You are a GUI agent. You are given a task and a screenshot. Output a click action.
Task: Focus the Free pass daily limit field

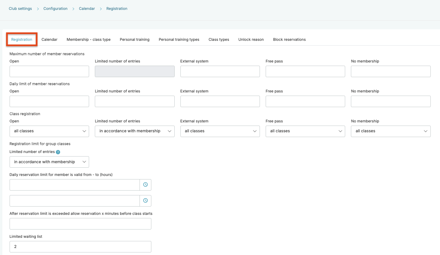[305, 101]
